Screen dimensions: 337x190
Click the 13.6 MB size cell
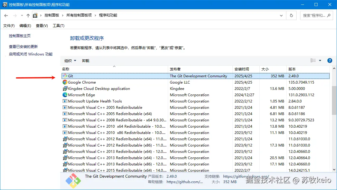(x=277, y=88)
